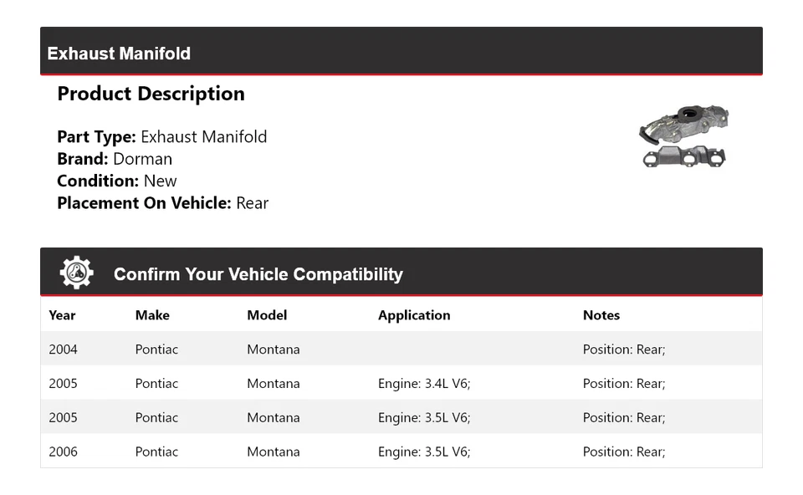Click the Make column header
This screenshot has height=495, width=803.
152,315
